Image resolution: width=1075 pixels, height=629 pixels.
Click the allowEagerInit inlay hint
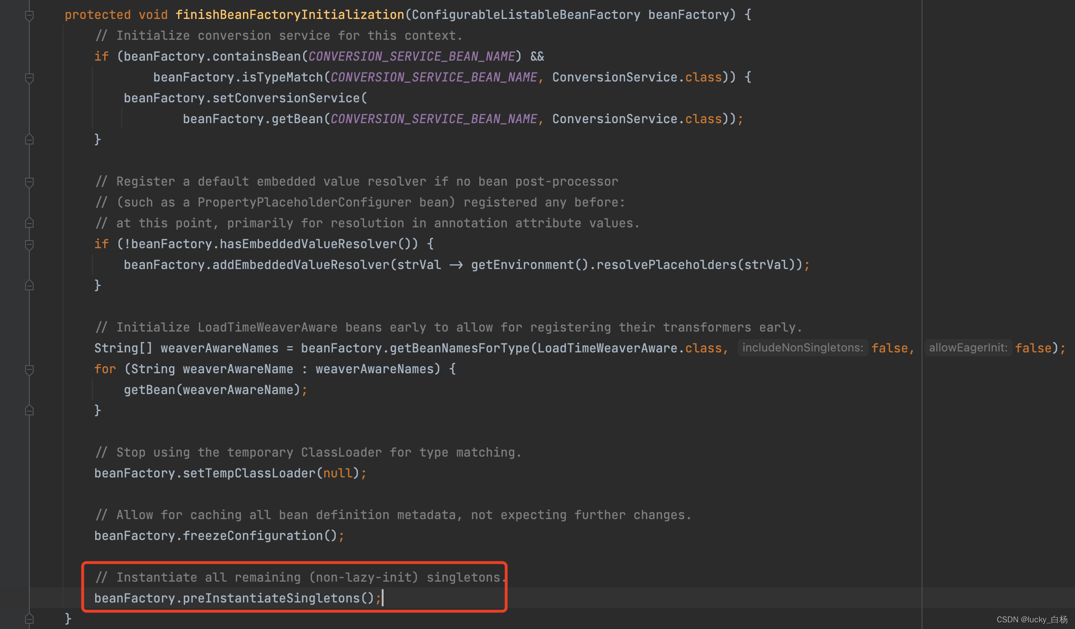click(x=968, y=348)
